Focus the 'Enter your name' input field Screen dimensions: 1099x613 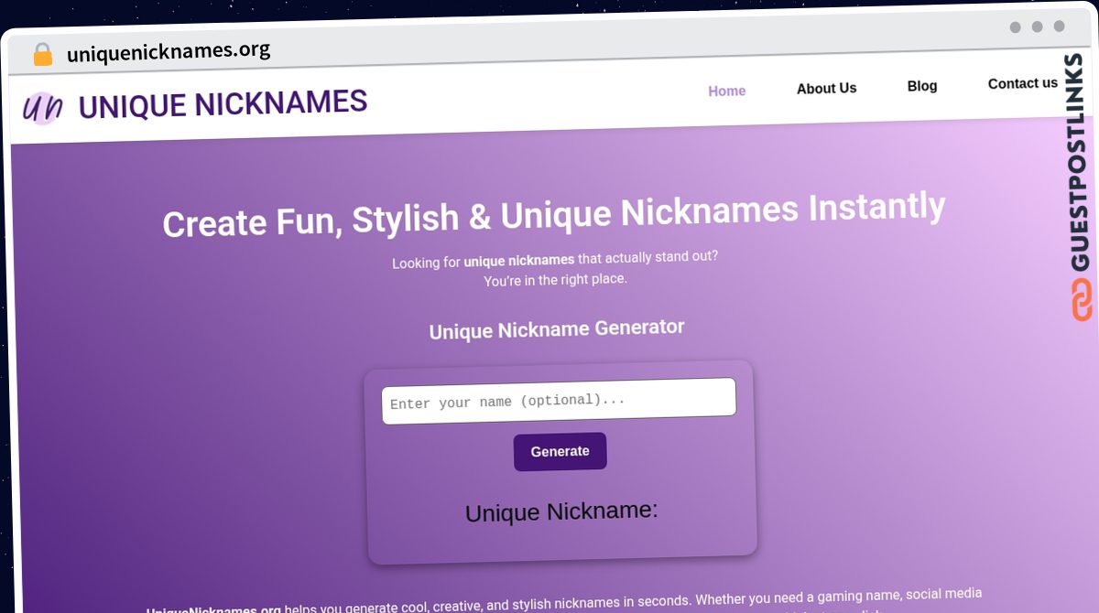point(559,401)
